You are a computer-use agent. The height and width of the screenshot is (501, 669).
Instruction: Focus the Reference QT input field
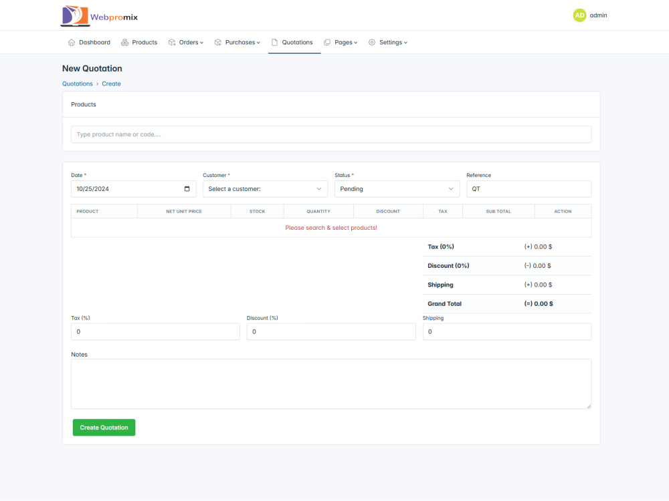(x=529, y=189)
